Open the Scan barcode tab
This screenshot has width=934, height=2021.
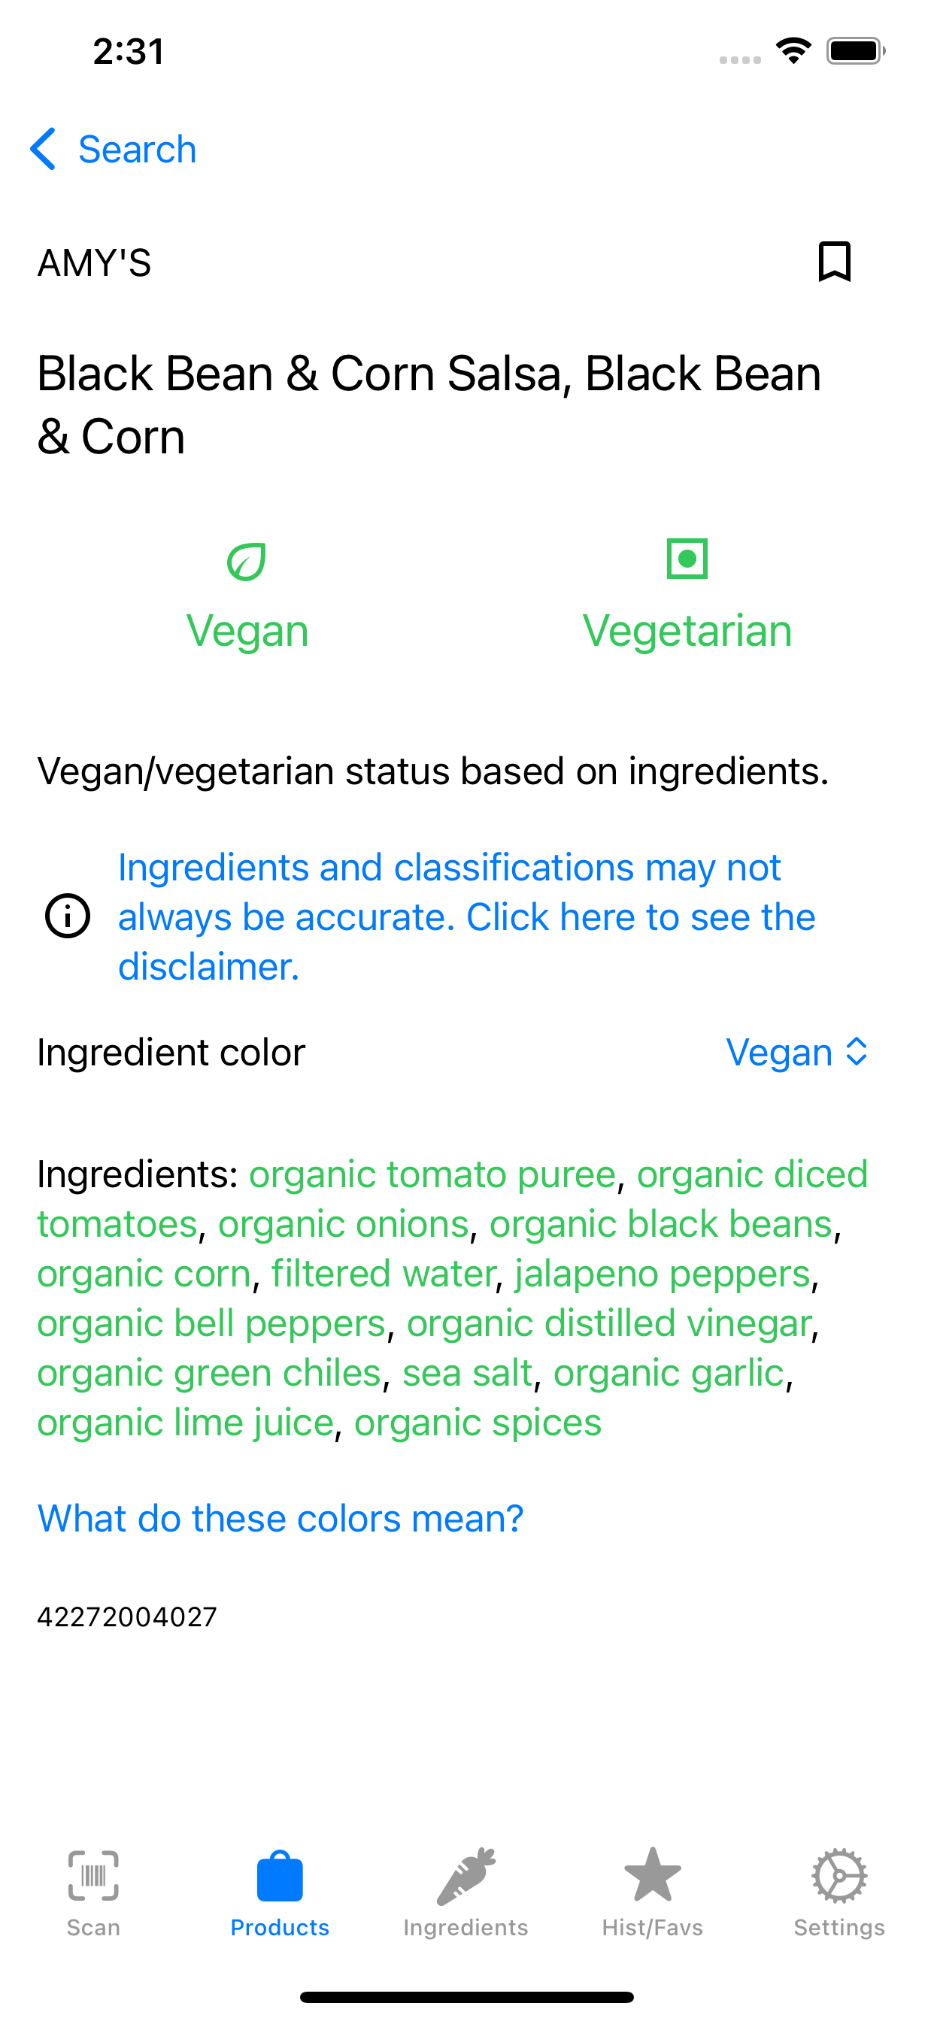pos(93,1892)
